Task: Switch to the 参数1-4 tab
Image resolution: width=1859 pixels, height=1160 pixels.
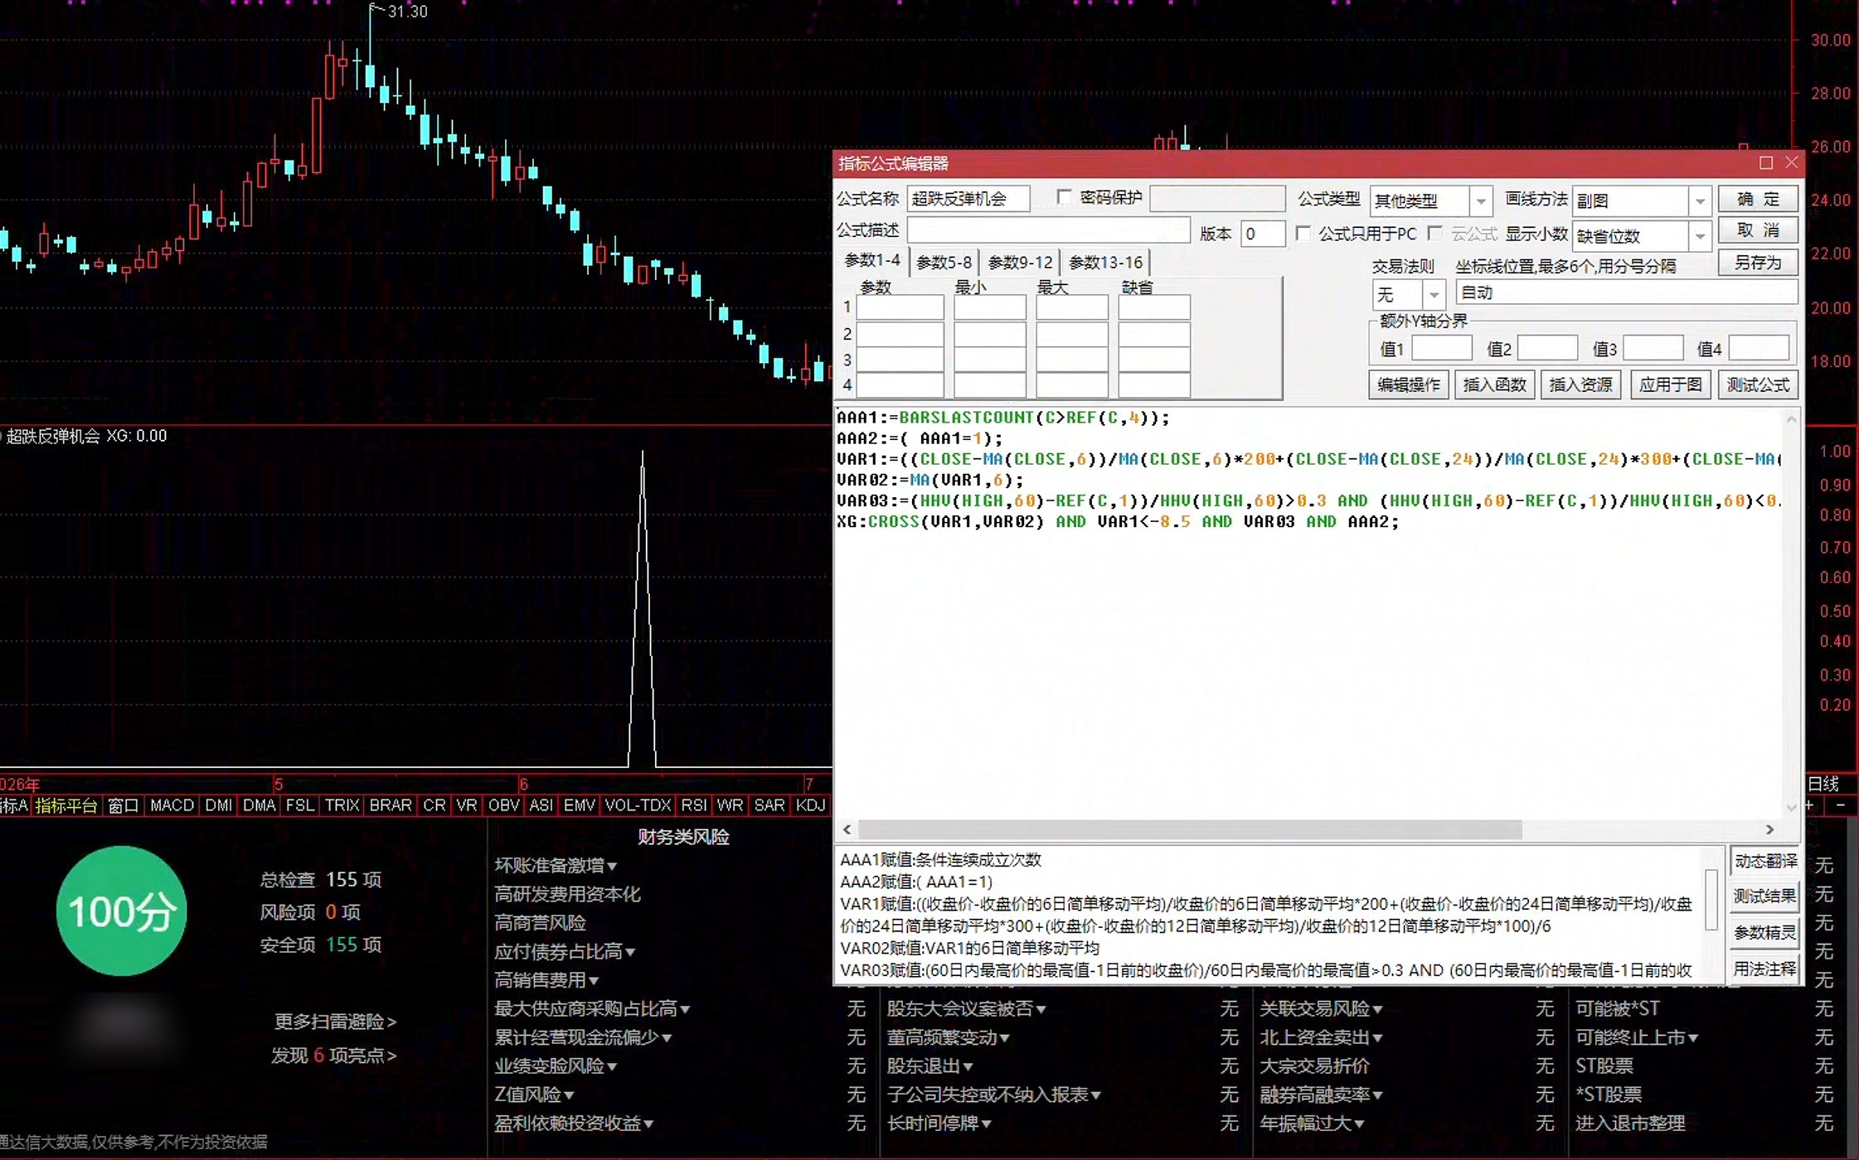Action: (871, 261)
